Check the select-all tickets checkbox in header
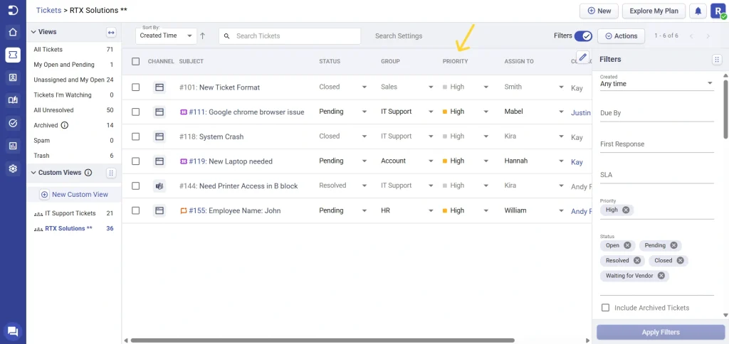 click(136, 61)
